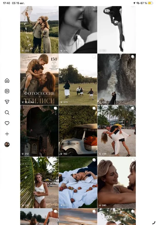Open family in park post with 370 views
This screenshot has width=156, height=225.
point(78,79)
